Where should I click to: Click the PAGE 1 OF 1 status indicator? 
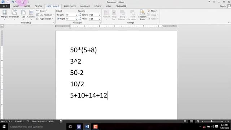[6, 121]
